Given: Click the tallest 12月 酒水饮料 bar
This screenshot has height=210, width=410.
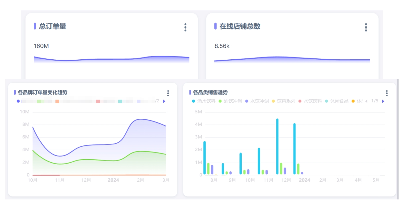Looking at the screenshot, I should pyautogui.click(x=277, y=147).
